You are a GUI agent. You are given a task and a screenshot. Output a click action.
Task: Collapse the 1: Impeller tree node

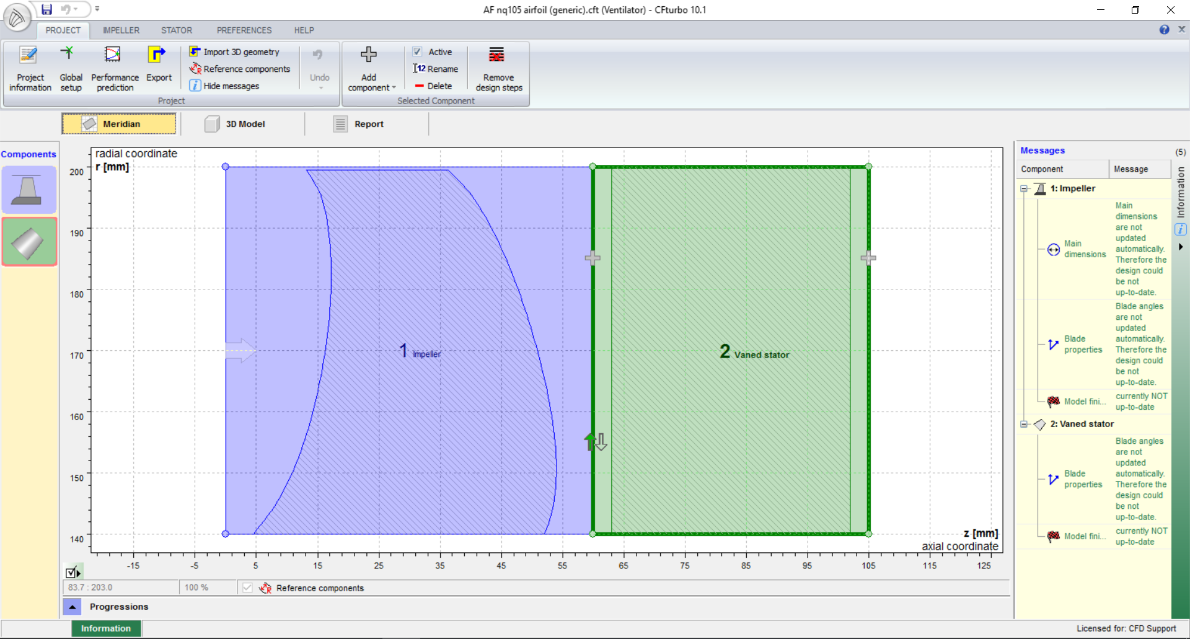1024,189
